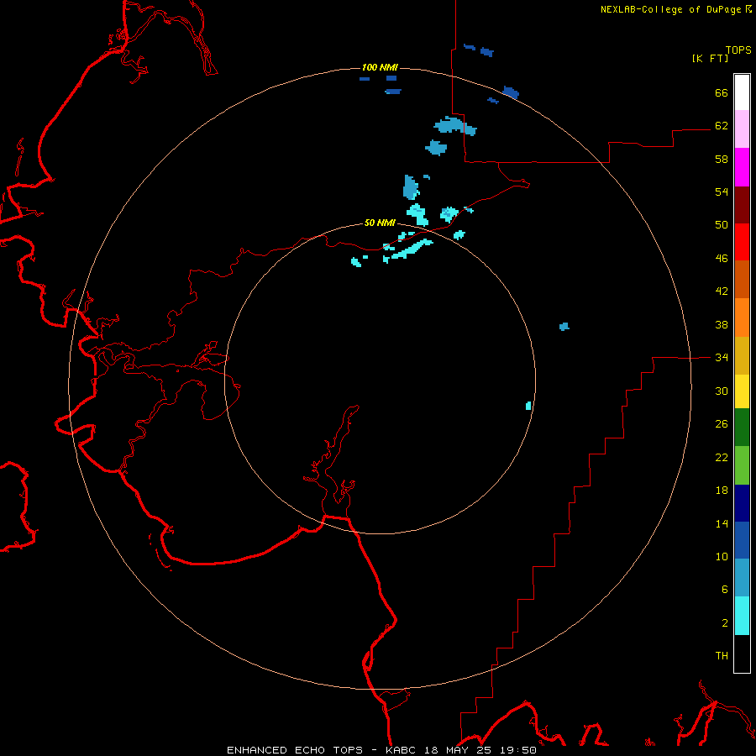The image size is (756, 756).
Task: Click the legend value 30
Action: tap(722, 391)
